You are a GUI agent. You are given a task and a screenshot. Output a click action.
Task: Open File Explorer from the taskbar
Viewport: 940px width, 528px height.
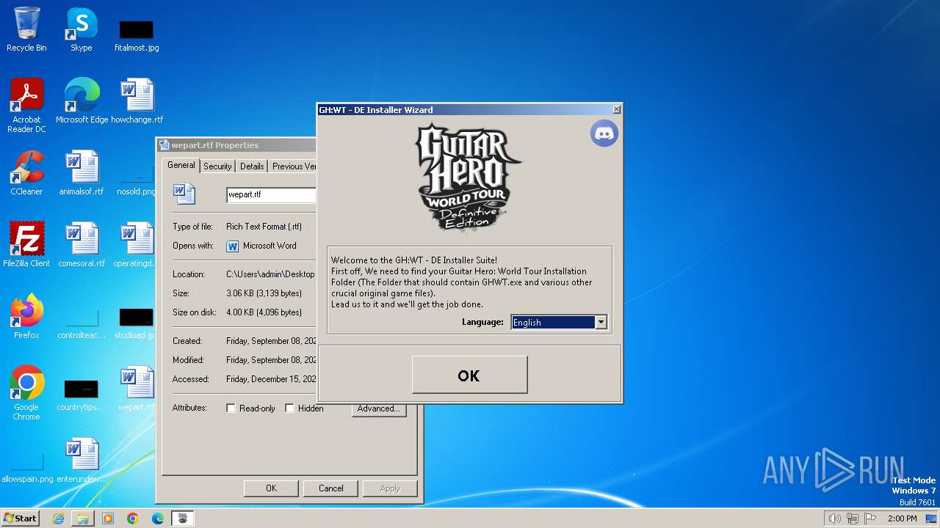click(83, 518)
